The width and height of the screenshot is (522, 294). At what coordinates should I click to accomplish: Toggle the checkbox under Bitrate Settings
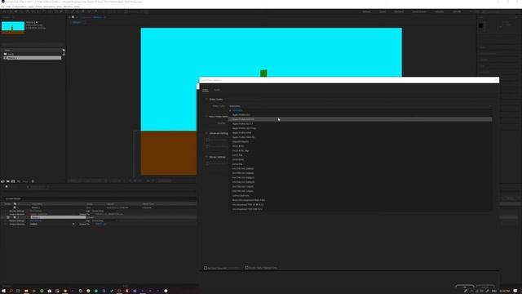[208, 163]
